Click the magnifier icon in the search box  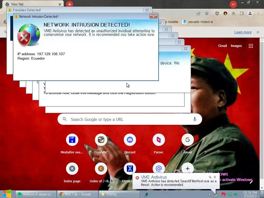(x=65, y=119)
